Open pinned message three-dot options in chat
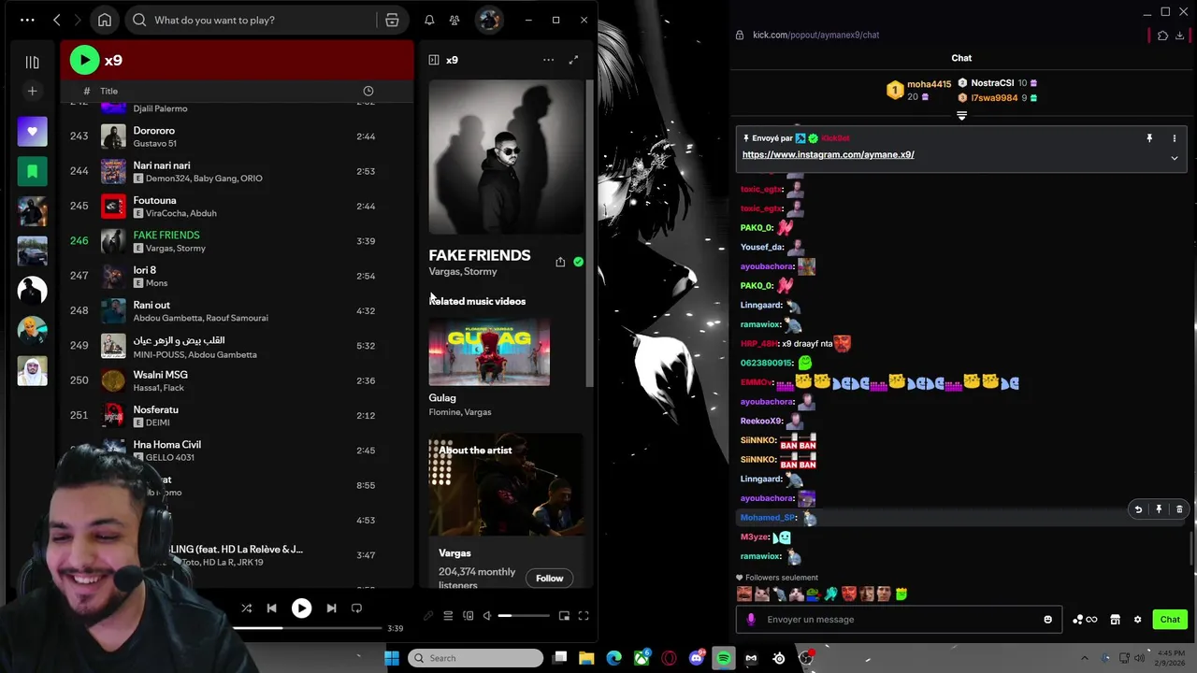The image size is (1197, 673). click(x=1175, y=138)
